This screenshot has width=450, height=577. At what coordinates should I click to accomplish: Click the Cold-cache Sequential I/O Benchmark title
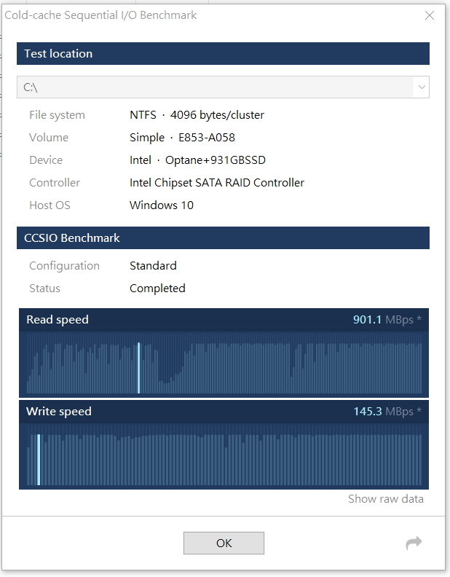pos(100,15)
